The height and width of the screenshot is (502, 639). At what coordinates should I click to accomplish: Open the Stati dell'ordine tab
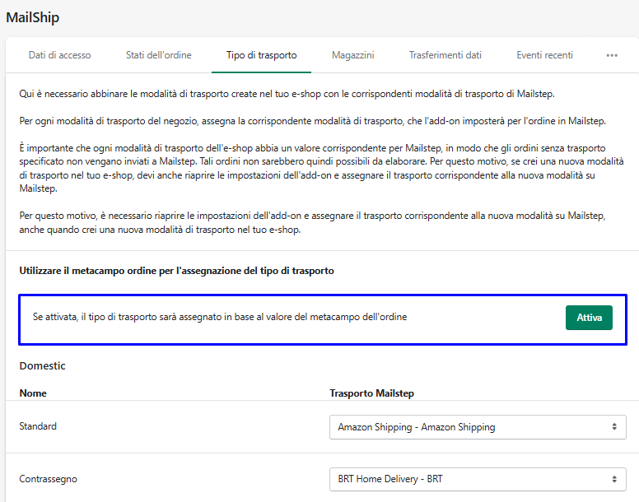click(158, 55)
